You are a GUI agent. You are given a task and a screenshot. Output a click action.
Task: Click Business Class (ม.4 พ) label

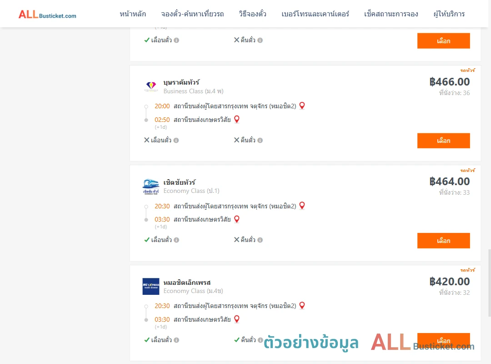point(194,91)
